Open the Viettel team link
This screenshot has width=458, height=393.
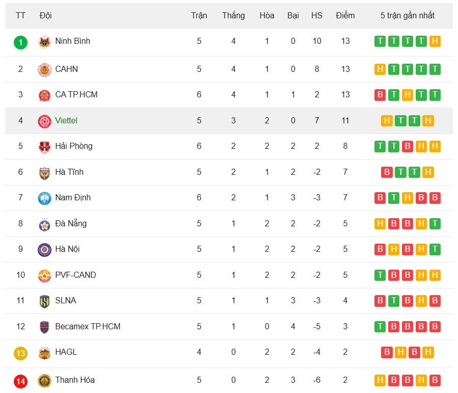point(66,121)
